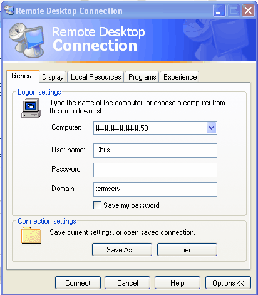Enable the Save my password checkbox
This screenshot has width=258, height=295.
[x=97, y=205]
